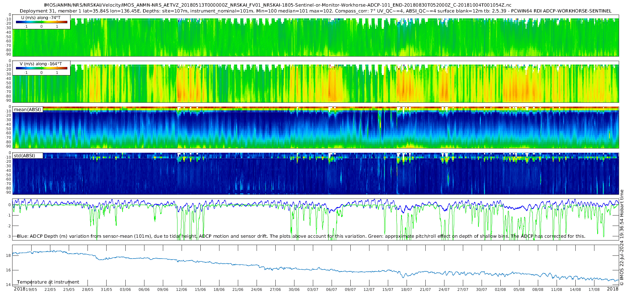Click the U velocity colorbar legend

41,22
